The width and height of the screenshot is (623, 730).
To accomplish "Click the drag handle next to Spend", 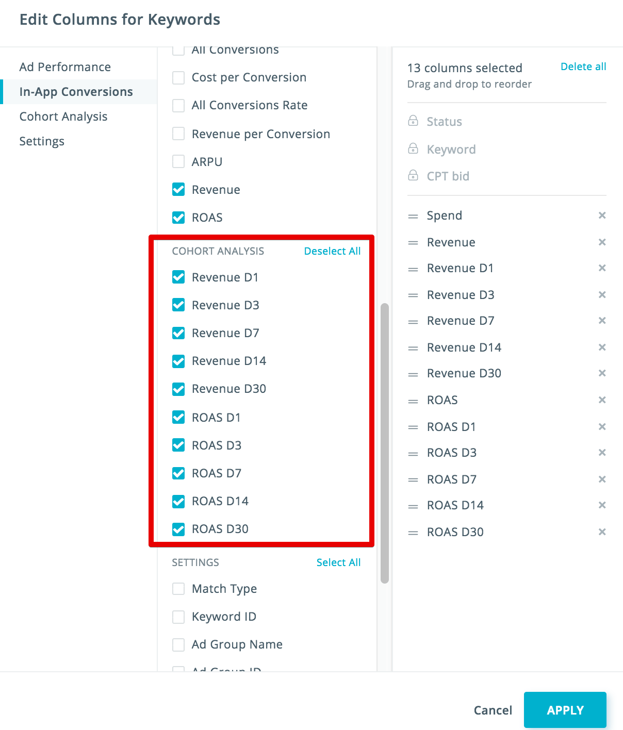I will pos(413,216).
